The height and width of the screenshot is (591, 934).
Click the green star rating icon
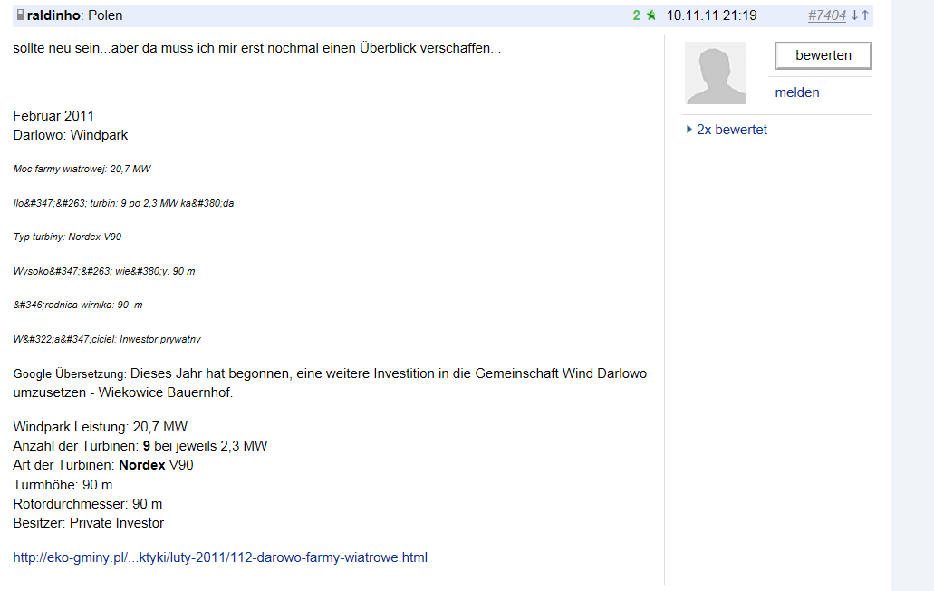pyautogui.click(x=650, y=15)
